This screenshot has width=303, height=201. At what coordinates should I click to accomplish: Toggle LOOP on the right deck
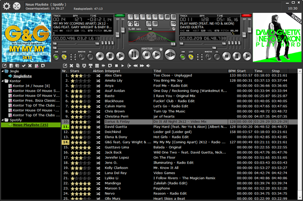(x=191, y=57)
